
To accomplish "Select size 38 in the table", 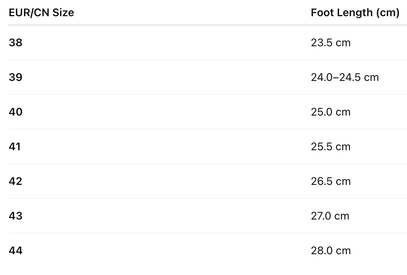I will pyautogui.click(x=15, y=42).
